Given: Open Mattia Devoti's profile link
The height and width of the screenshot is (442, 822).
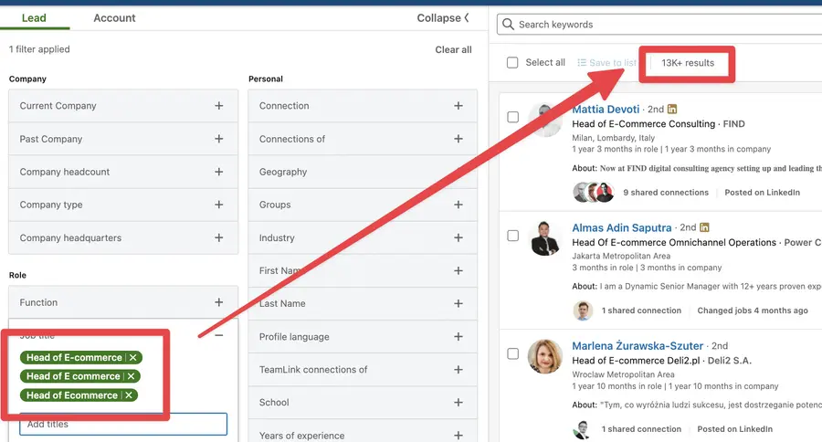Looking at the screenshot, I should click(606, 109).
